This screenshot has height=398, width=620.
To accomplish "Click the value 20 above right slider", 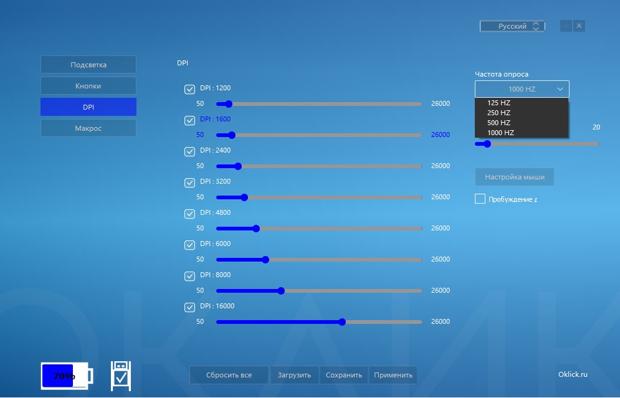I will (596, 127).
